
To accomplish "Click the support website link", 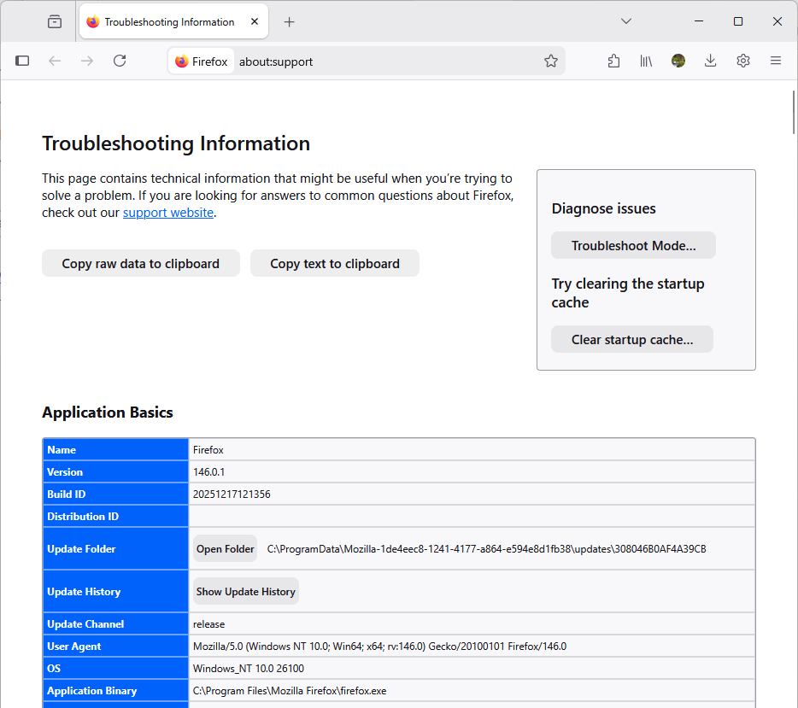I will click(x=168, y=213).
